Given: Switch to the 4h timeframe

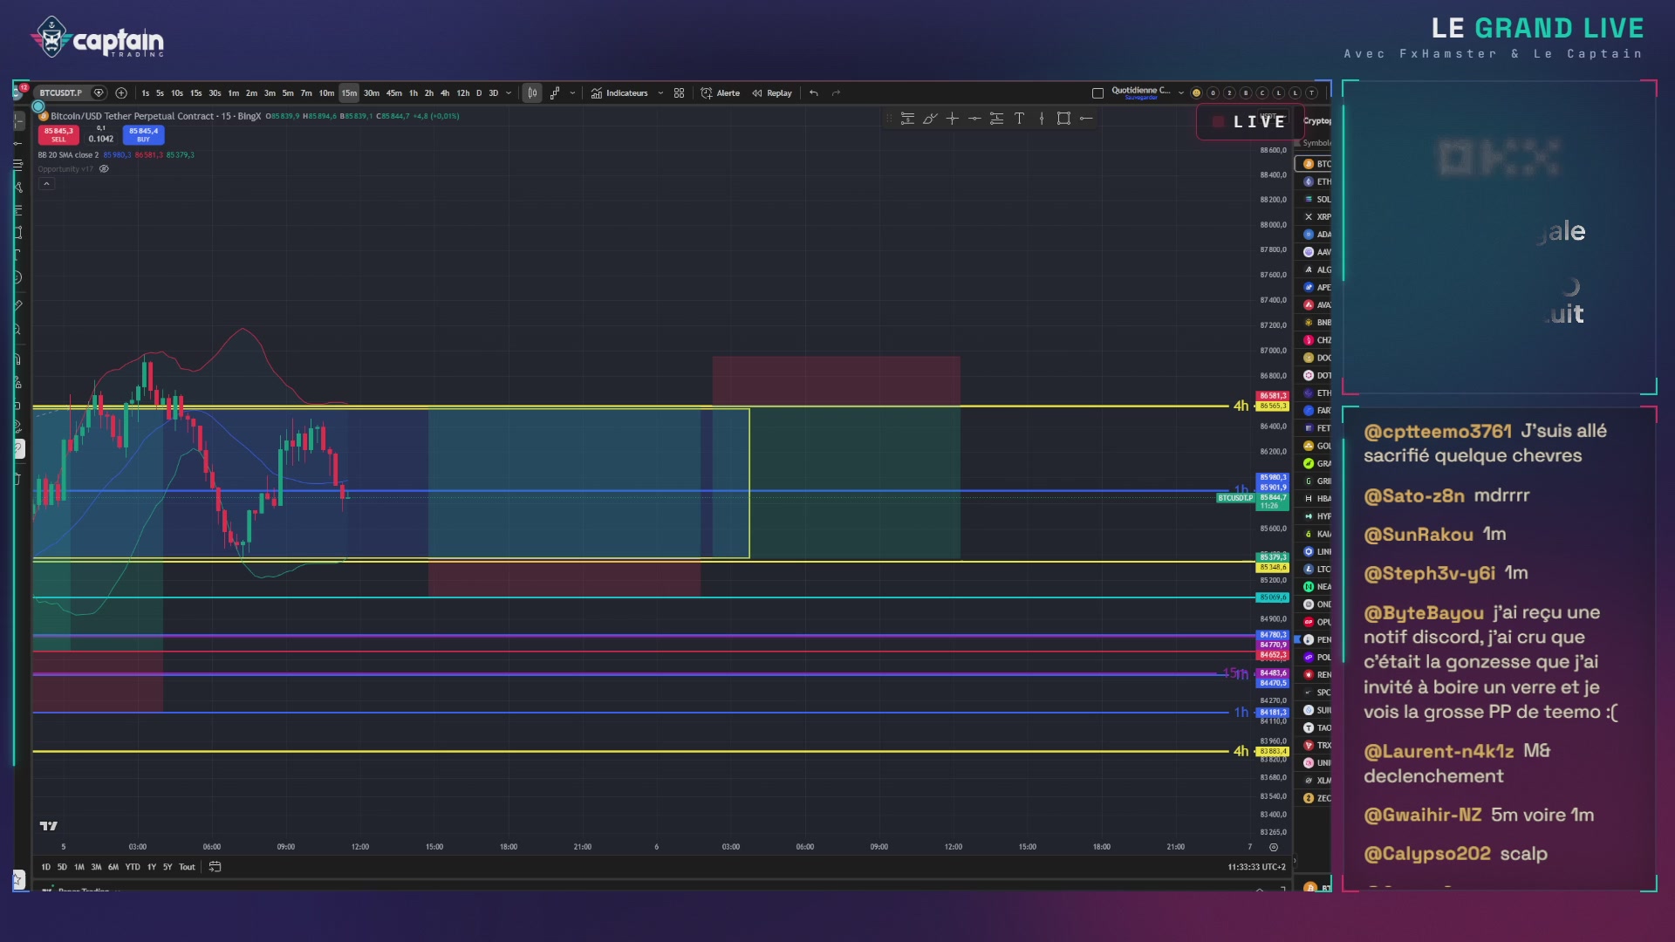Looking at the screenshot, I should 445,93.
